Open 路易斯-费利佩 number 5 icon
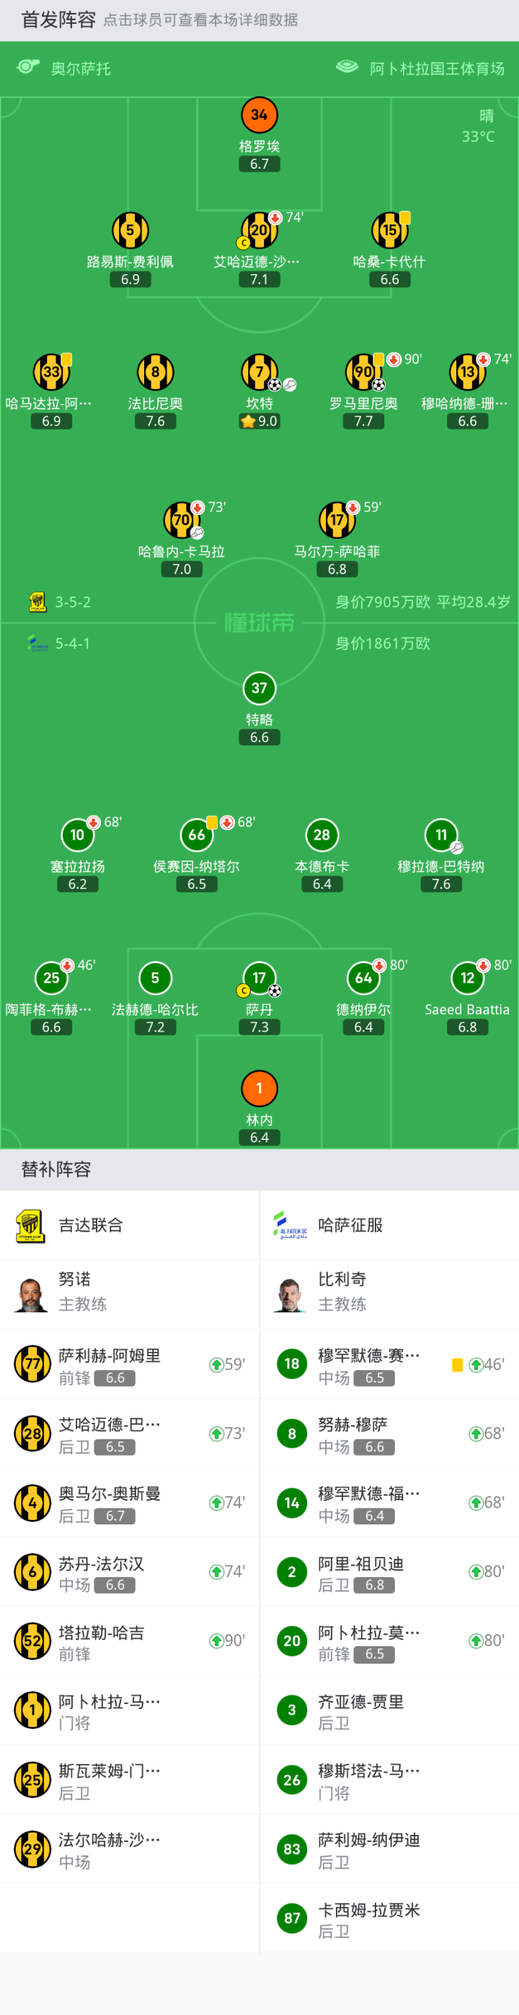The image size is (519, 2015). [130, 230]
